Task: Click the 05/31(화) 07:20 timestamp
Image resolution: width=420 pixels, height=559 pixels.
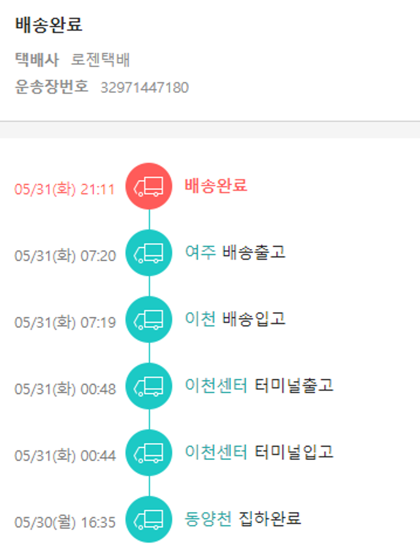Action: [65, 256]
